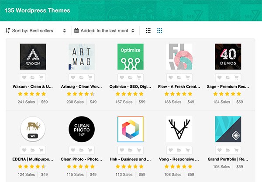This screenshot has height=182, width=262.
Task: Open Waxom - Clean & U... theme title
Action: (33, 86)
